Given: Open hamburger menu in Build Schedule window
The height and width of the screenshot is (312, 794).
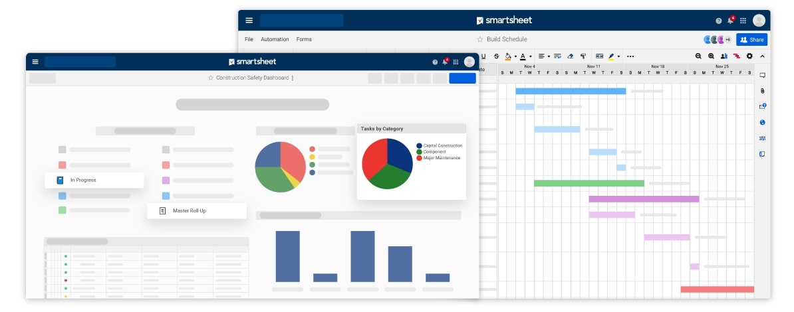Looking at the screenshot, I should pos(249,20).
